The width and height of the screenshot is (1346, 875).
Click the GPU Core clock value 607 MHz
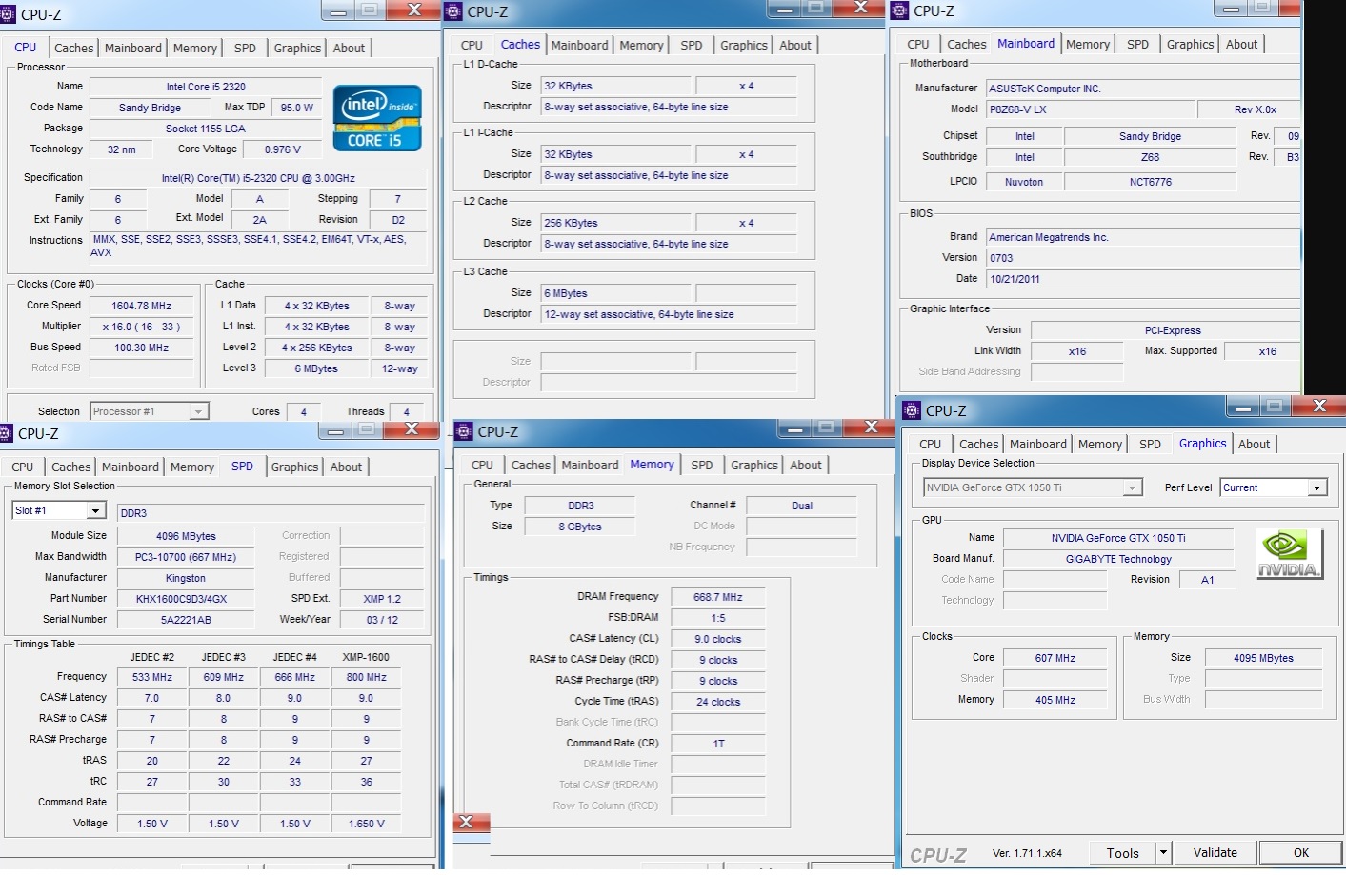1055,658
